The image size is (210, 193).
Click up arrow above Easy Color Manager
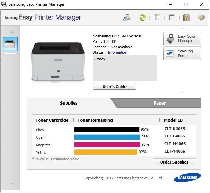pyautogui.click(x=182, y=28)
